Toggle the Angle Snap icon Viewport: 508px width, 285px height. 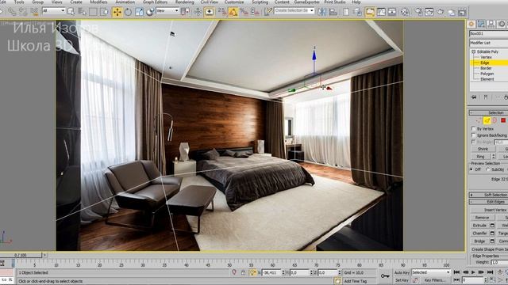click(x=233, y=12)
